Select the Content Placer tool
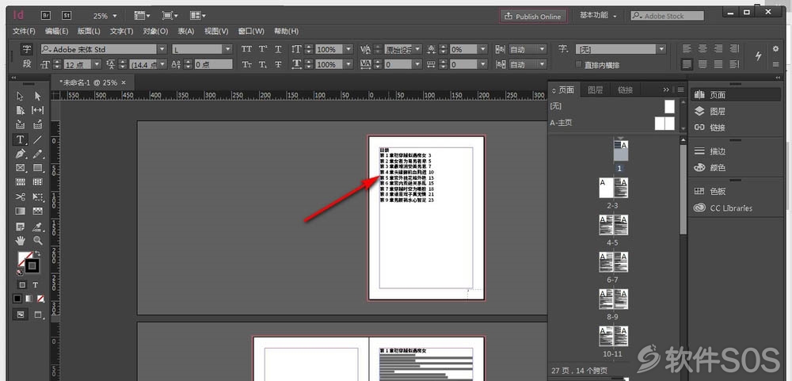This screenshot has height=381, width=792. [37, 125]
